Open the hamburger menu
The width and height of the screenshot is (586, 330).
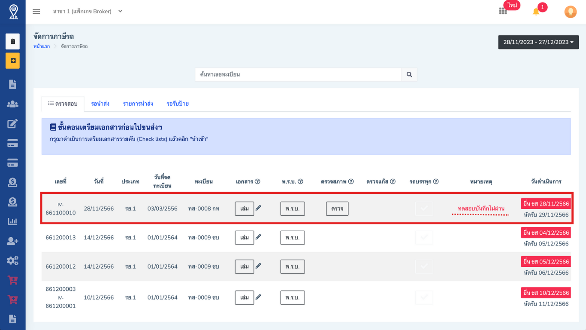coord(36,12)
